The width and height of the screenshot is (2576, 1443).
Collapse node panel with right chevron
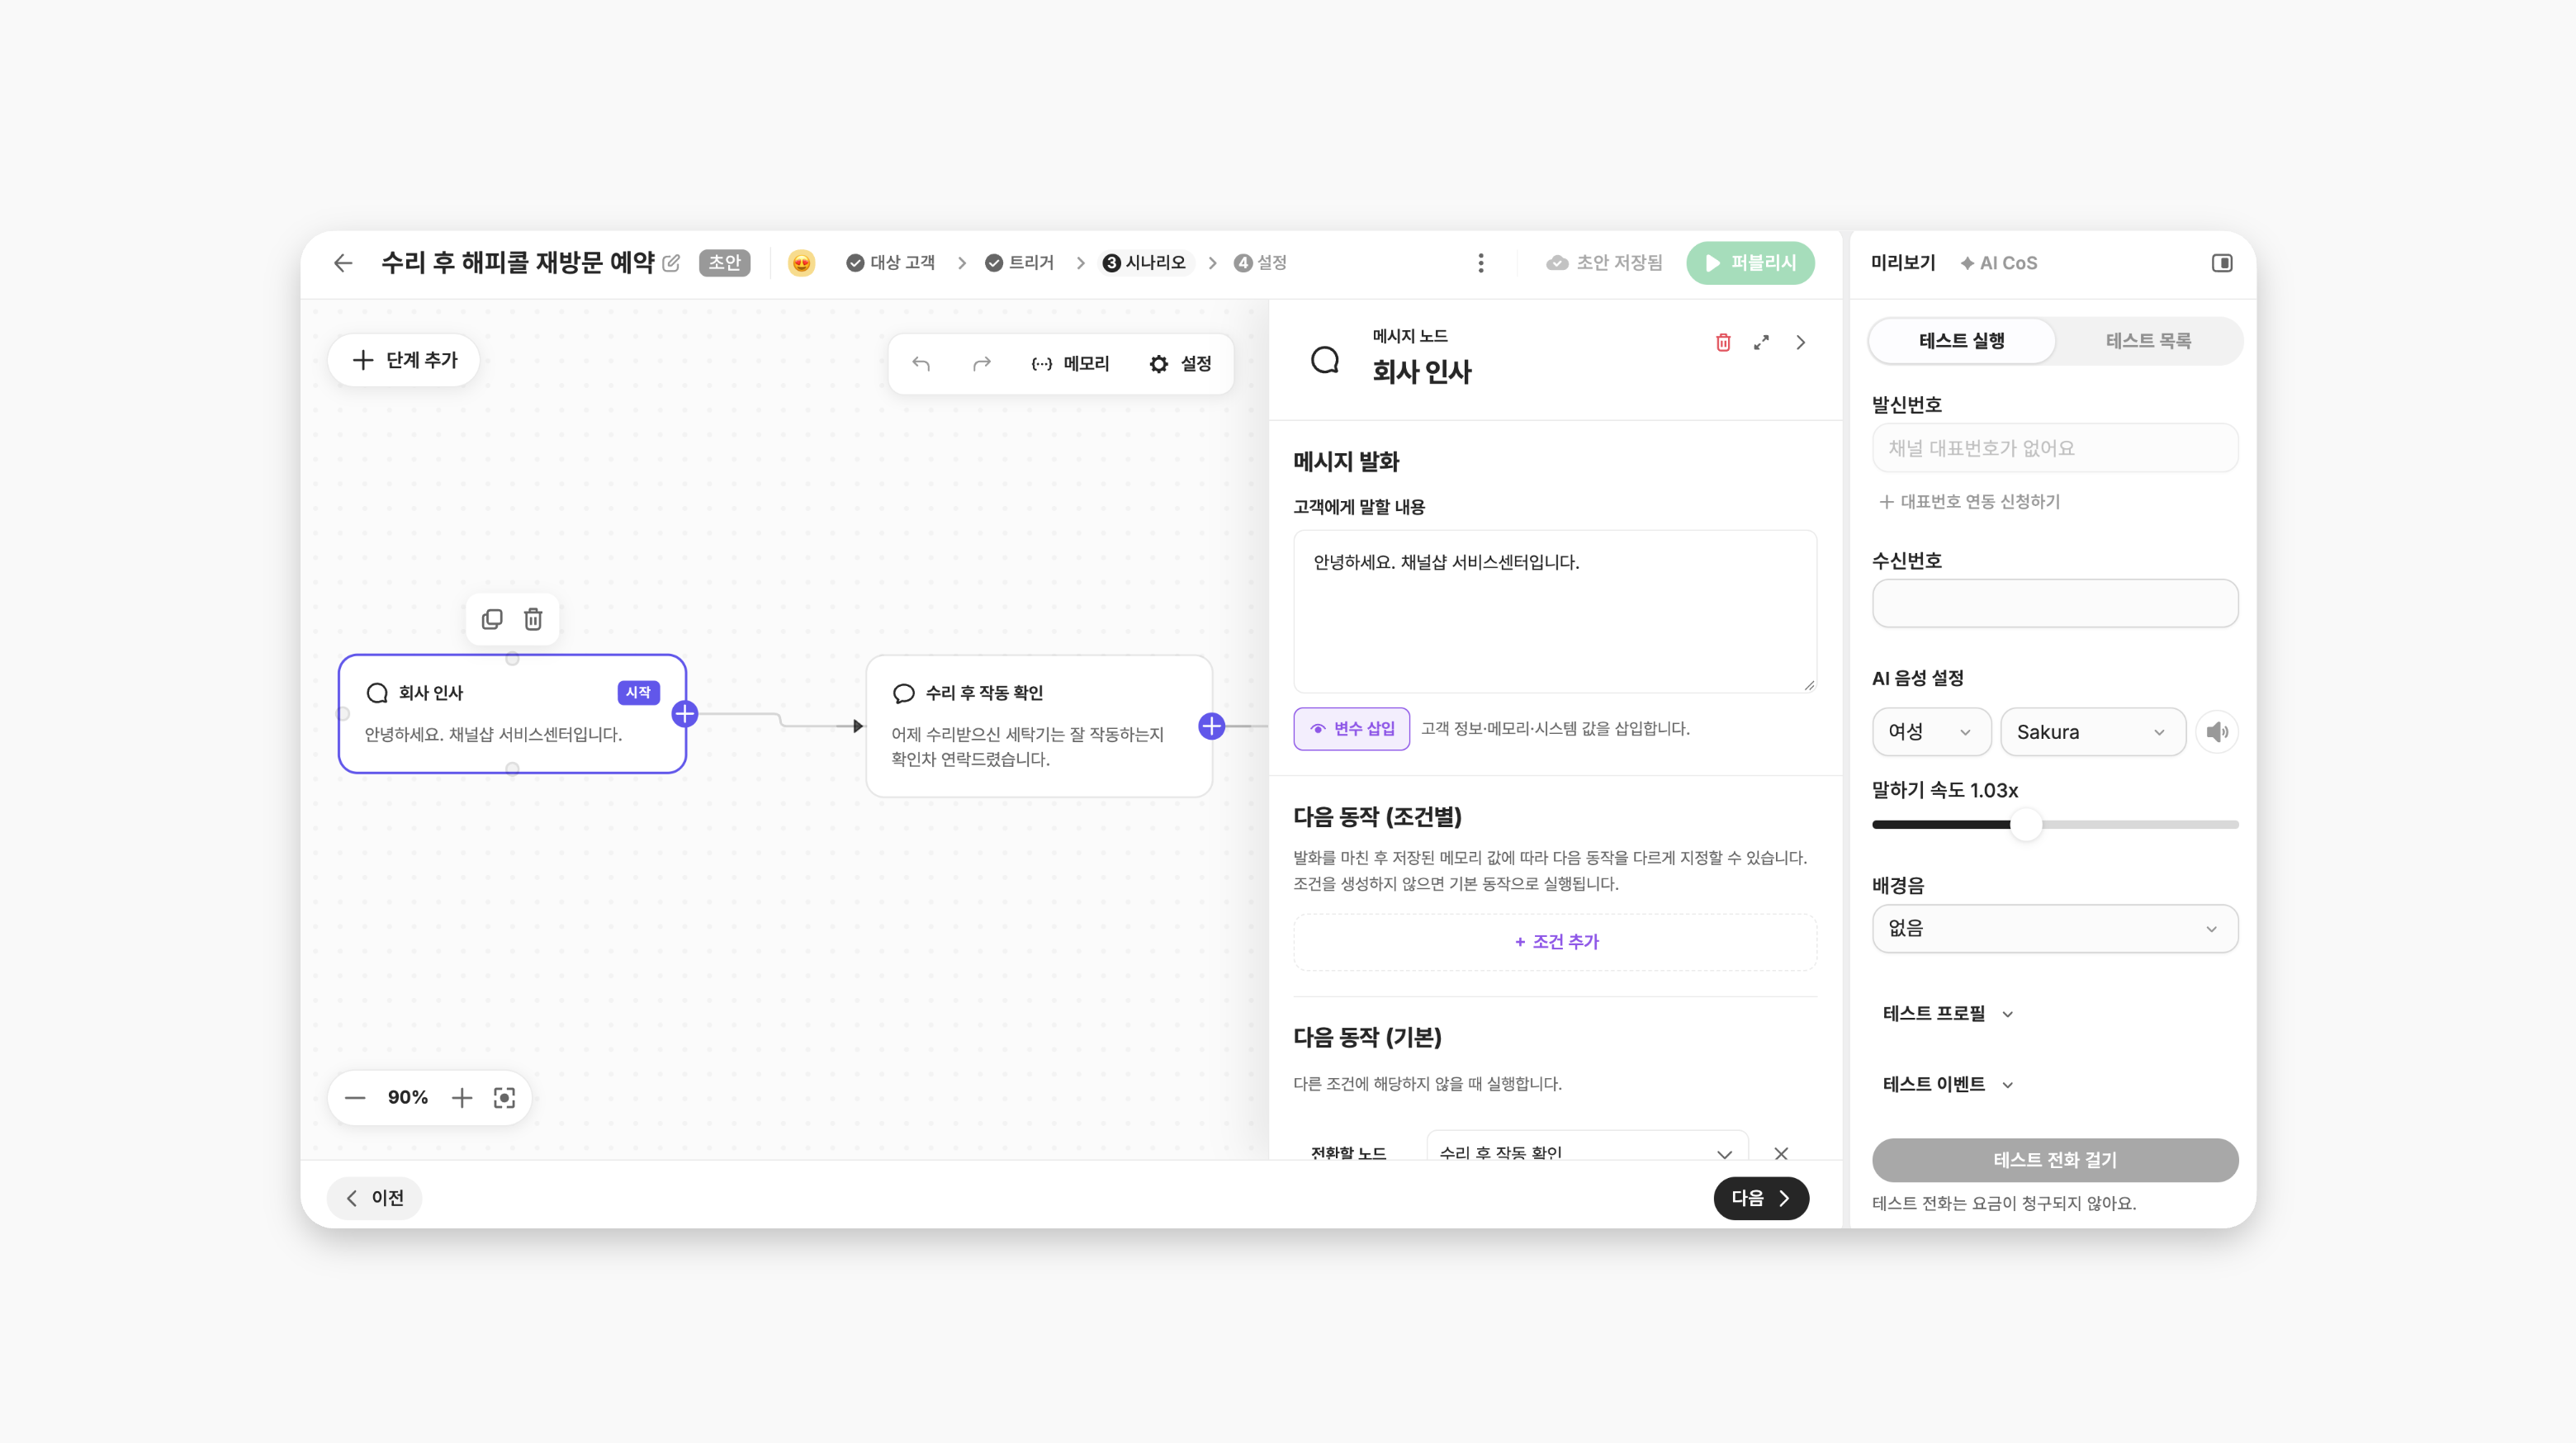[1801, 343]
